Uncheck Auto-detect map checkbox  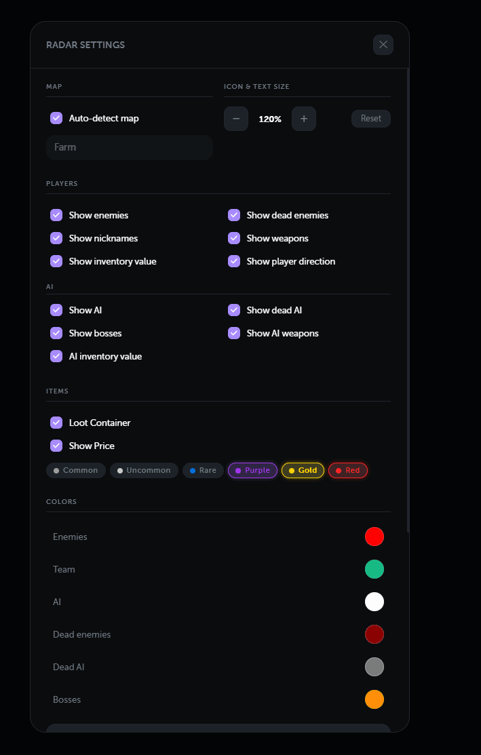(56, 119)
